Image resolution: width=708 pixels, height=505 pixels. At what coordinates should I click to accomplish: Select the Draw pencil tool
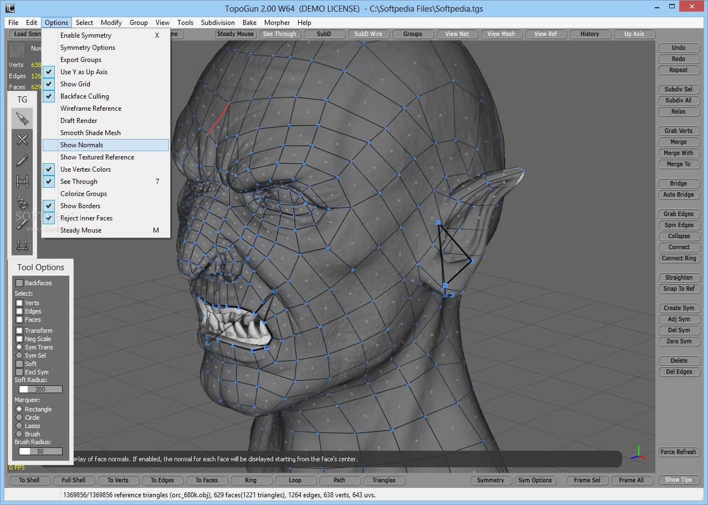22,161
